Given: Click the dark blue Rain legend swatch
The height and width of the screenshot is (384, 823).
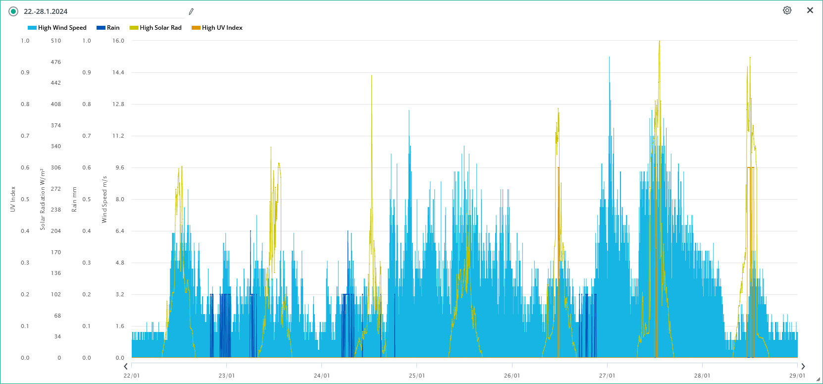Looking at the screenshot, I should coord(101,28).
